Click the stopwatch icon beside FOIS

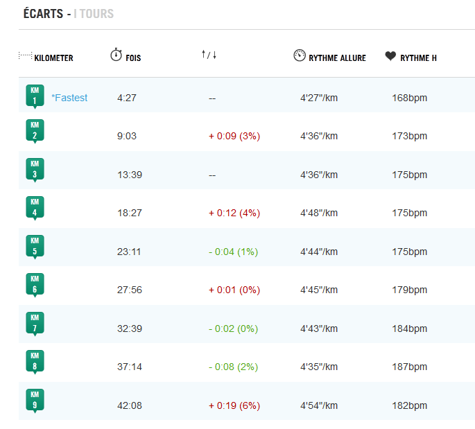pyautogui.click(x=116, y=55)
